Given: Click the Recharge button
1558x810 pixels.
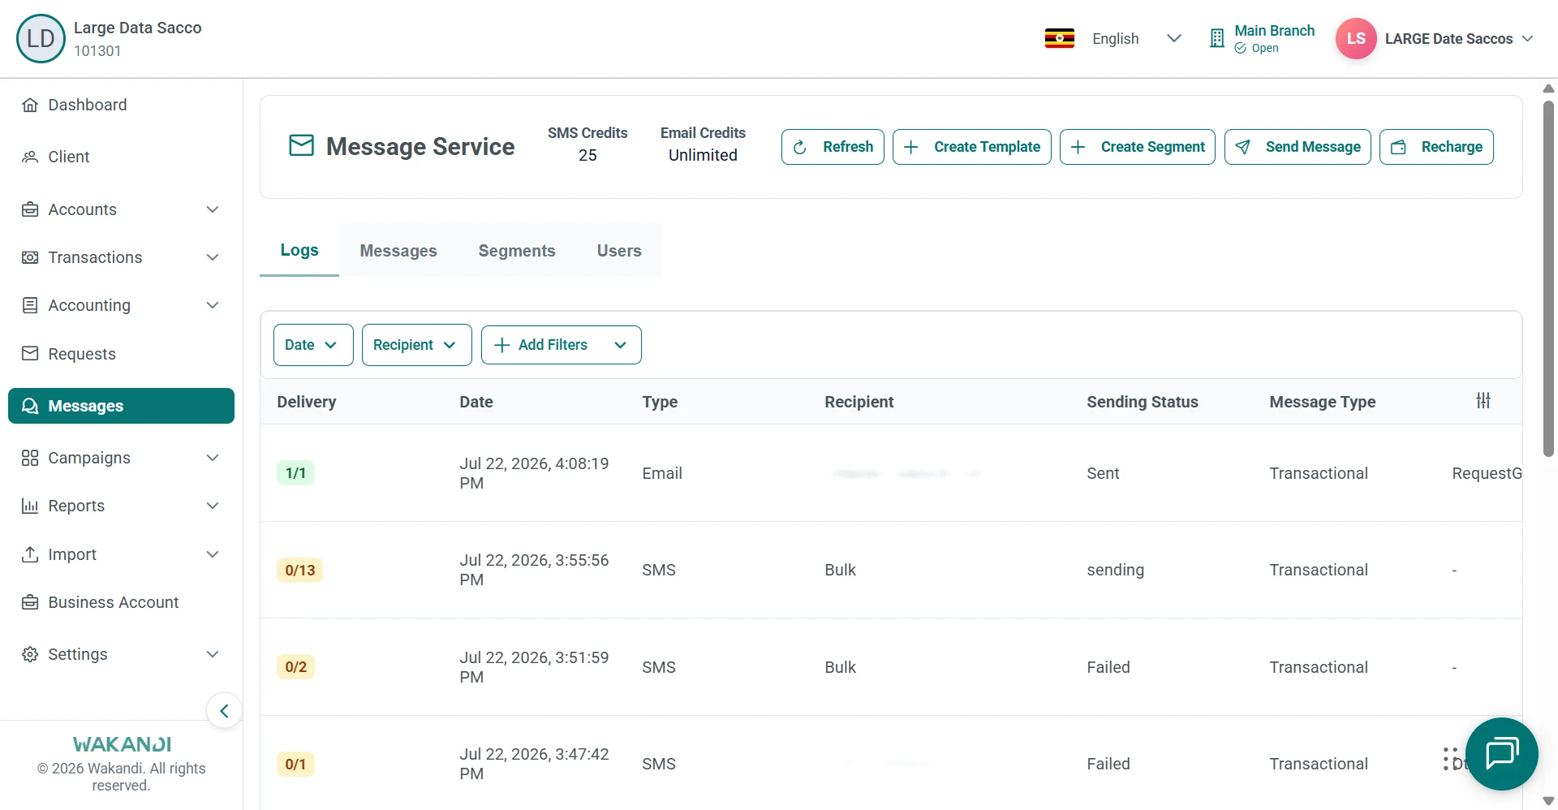Looking at the screenshot, I should click(1436, 147).
